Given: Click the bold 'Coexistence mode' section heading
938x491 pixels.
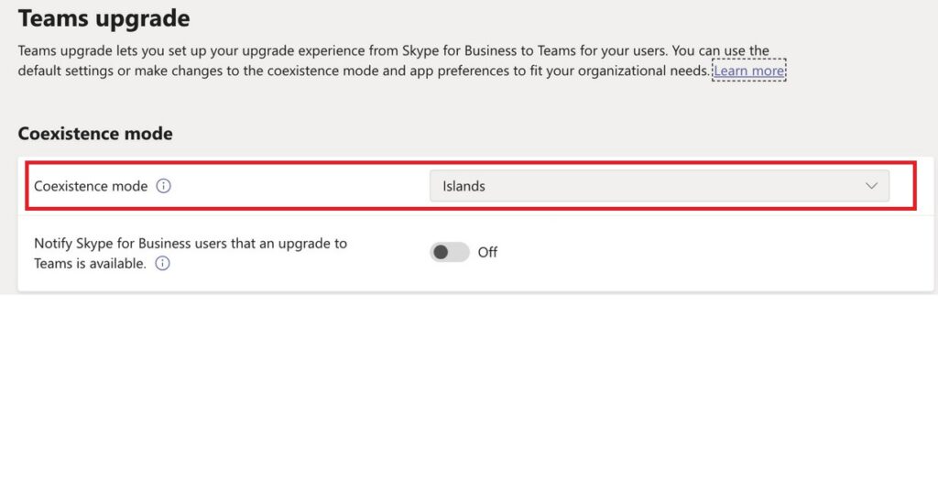Looking at the screenshot, I should pos(95,134).
